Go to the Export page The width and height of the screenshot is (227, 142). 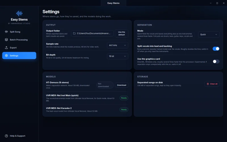tap(19, 47)
